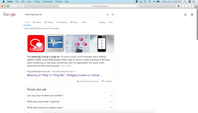Viewport: 198px width, 113px height.
Task: Switch to the Images tab
Action: (x=49, y=22)
